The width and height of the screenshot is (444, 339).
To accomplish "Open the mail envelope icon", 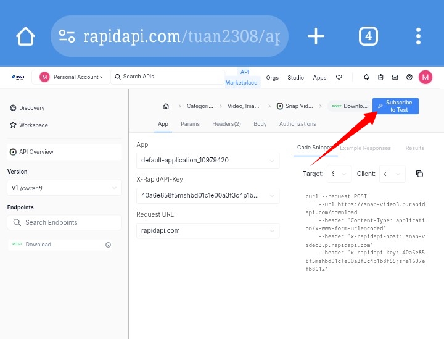I will pyautogui.click(x=395, y=77).
